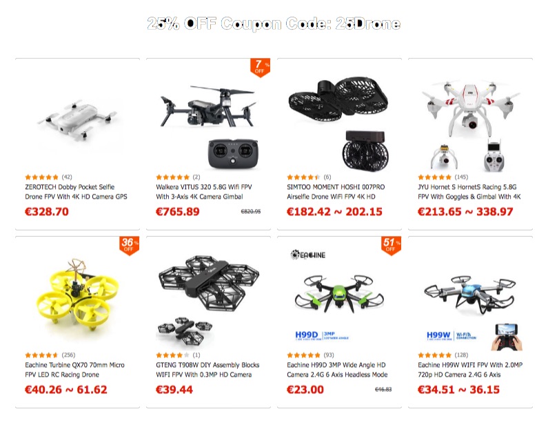Viewport: 548px width, 427px height.
Task: Open GTENG T908W DIY Assembly Blocks link
Action: pos(207,370)
